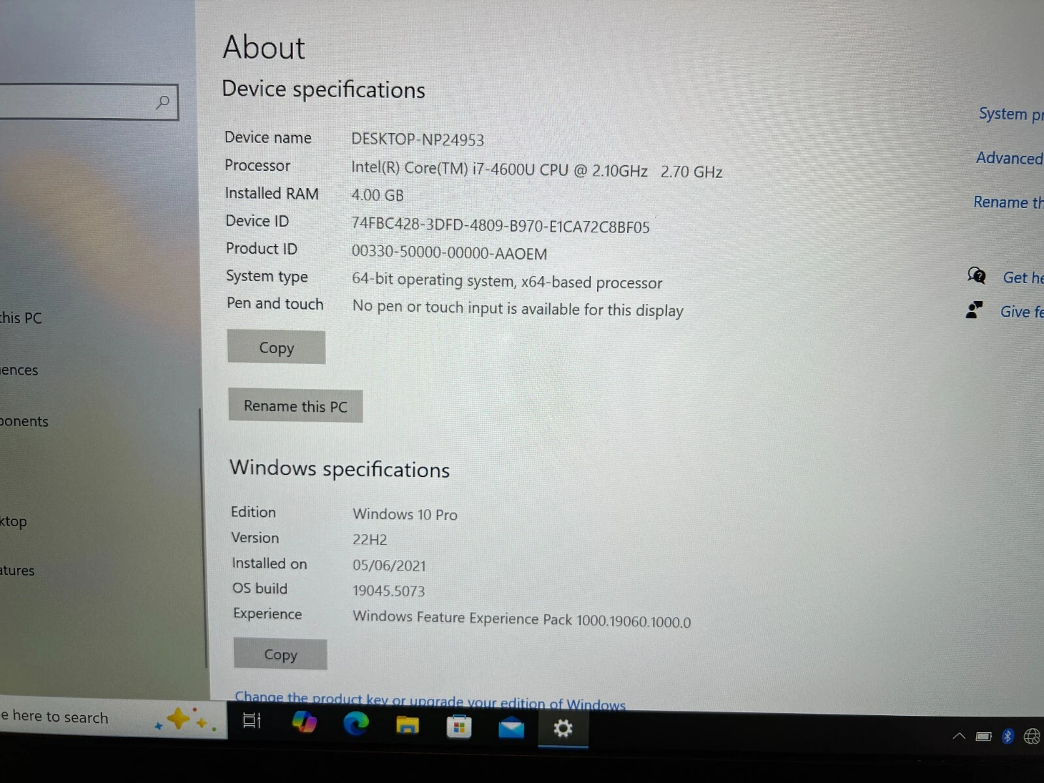
Task: Select the sidebar item ending 'onents'
Action: click(x=24, y=422)
